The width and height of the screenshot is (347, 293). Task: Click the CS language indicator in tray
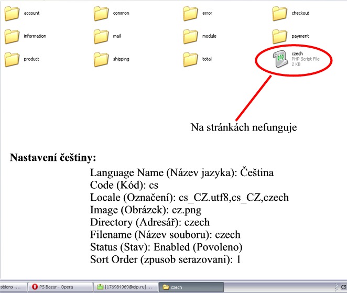(x=343, y=287)
